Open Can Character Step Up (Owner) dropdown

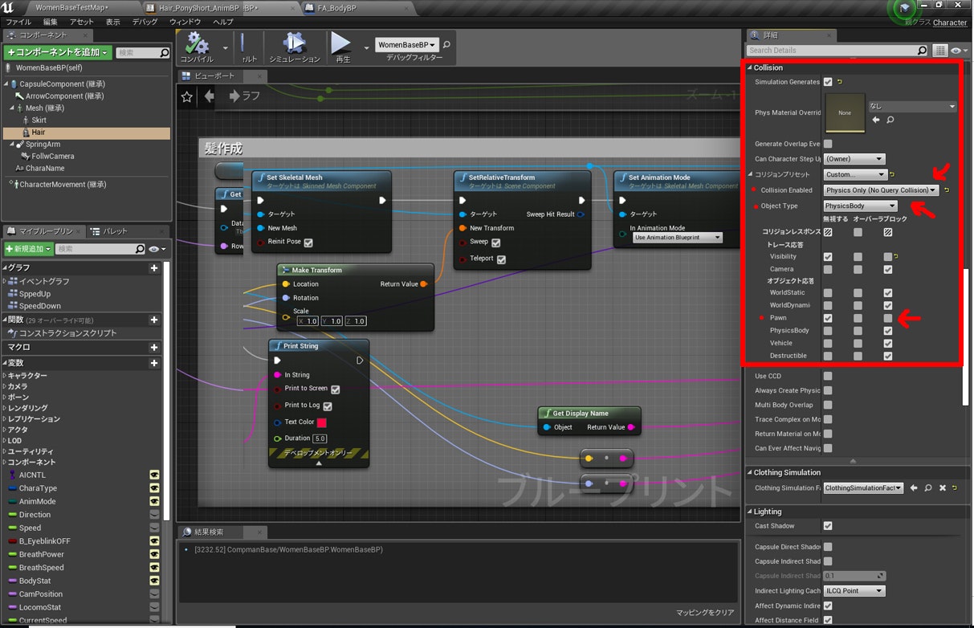854,159
